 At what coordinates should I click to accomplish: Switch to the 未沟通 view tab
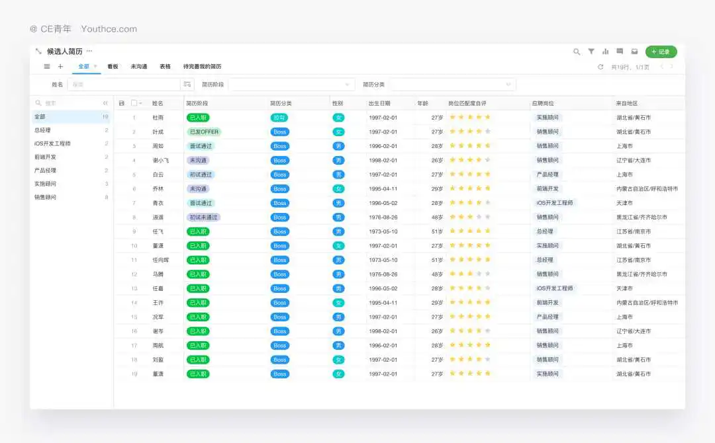point(139,67)
